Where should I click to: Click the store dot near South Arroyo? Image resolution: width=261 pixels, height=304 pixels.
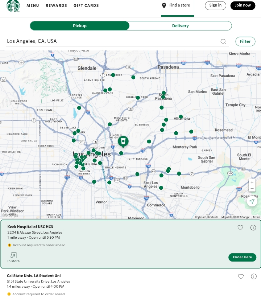pos(133,77)
